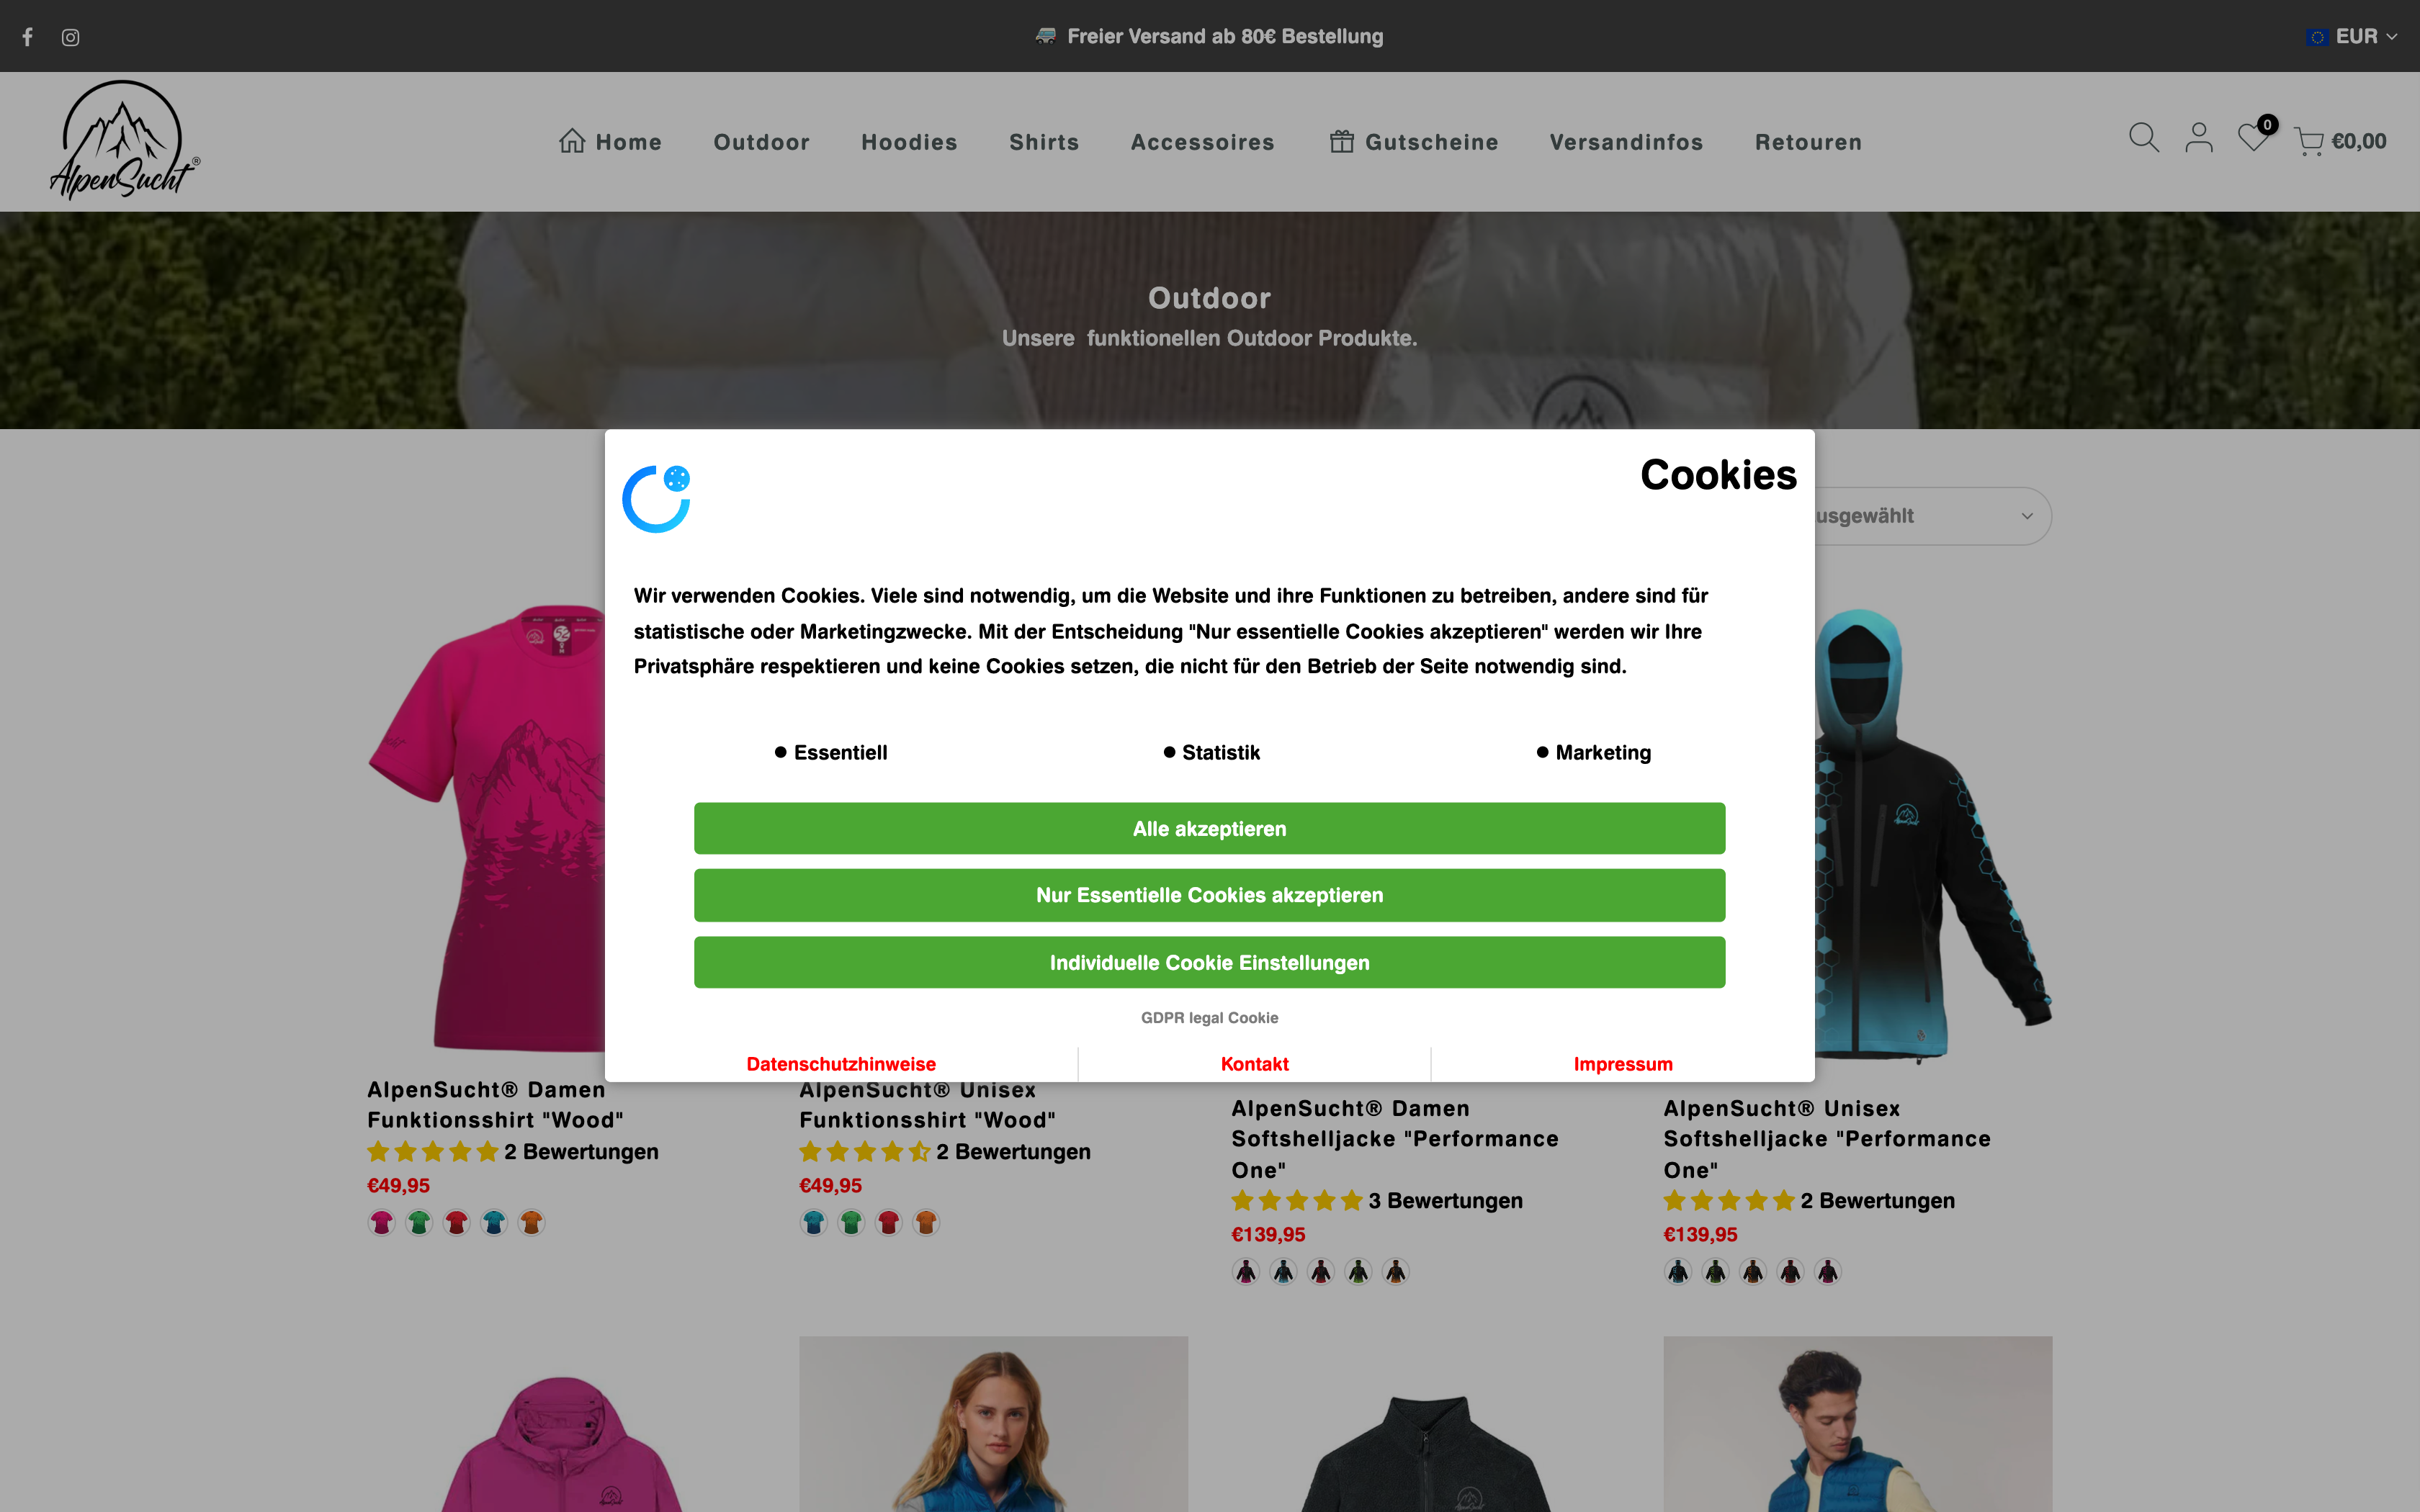
Task: Open the search function
Action: point(2142,139)
